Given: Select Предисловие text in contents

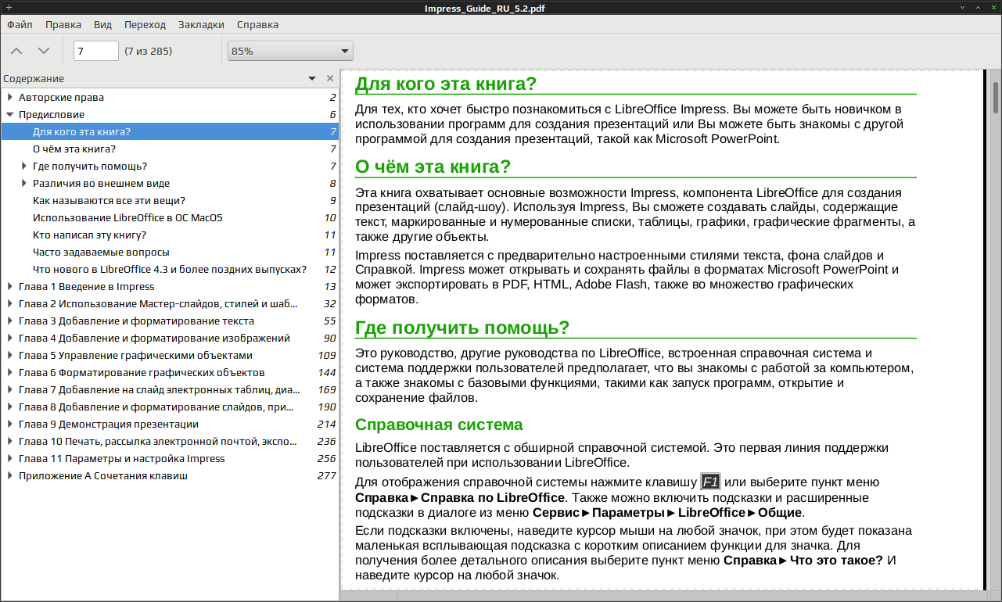Looking at the screenshot, I should click(x=52, y=114).
